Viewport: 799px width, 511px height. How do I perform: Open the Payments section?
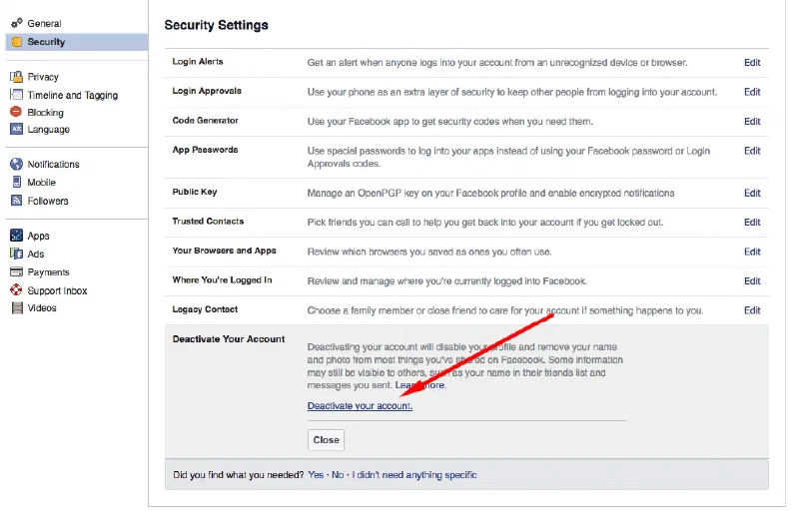(x=48, y=272)
